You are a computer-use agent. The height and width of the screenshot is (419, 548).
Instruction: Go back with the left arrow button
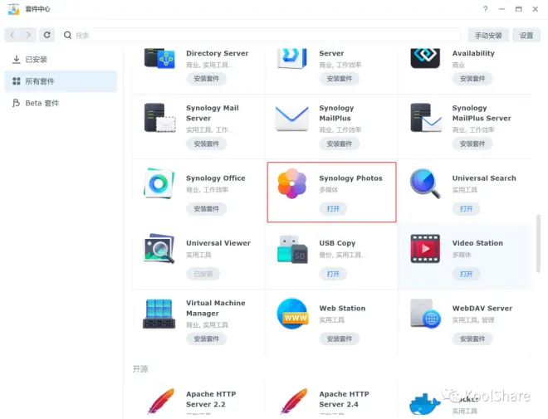[12, 35]
